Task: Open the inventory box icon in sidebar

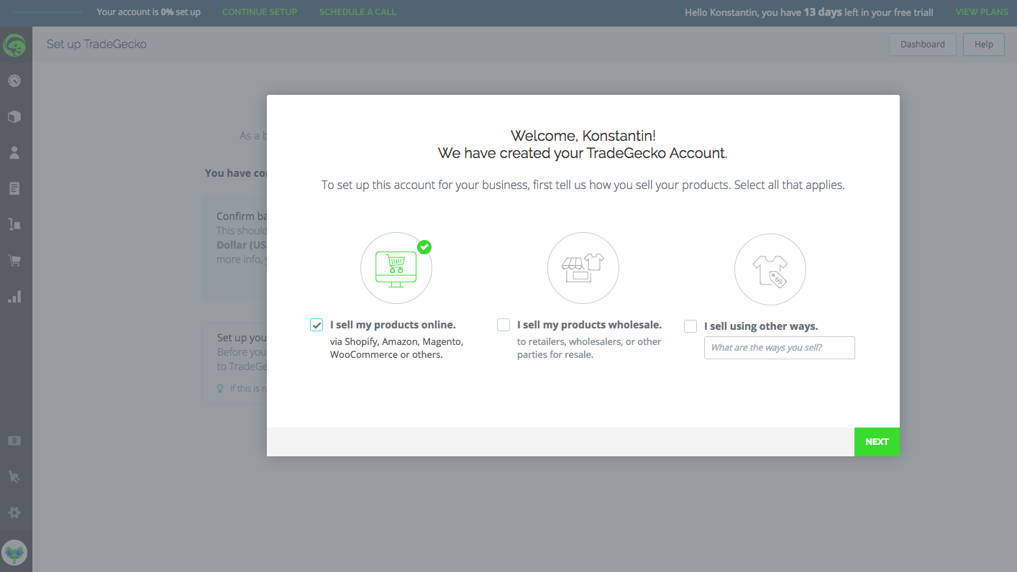Action: 14,116
